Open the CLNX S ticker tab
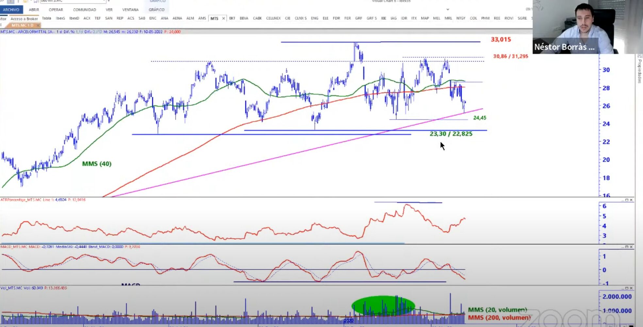This screenshot has width=643, height=327. [x=301, y=18]
